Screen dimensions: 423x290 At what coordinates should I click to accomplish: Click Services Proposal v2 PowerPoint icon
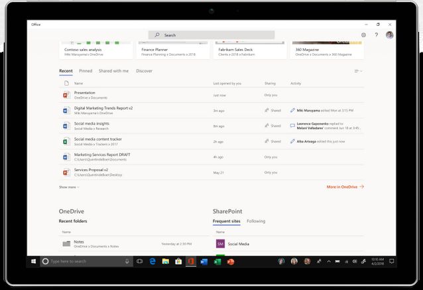click(66, 173)
